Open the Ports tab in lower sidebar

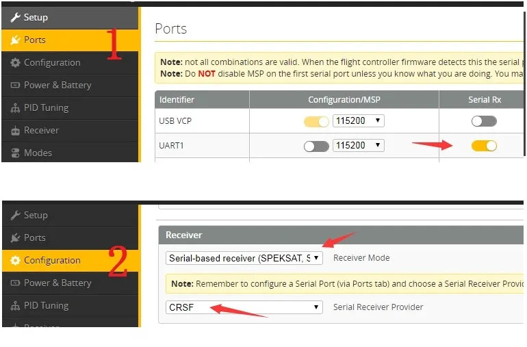coord(34,237)
